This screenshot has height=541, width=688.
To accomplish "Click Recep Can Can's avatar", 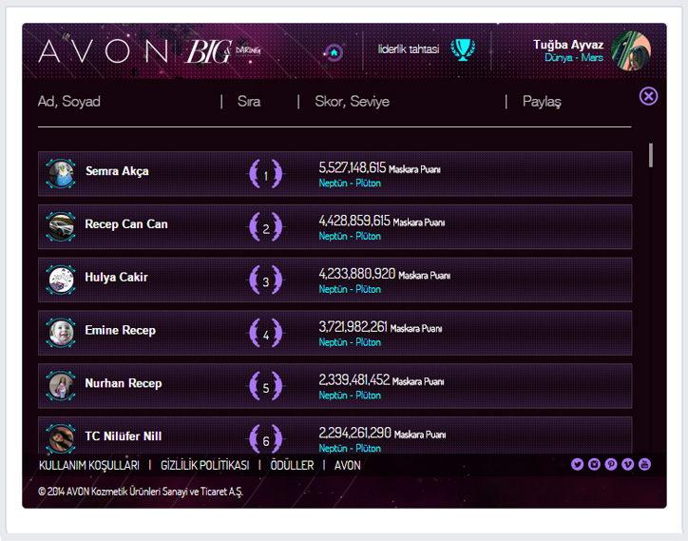I will pos(61,226).
